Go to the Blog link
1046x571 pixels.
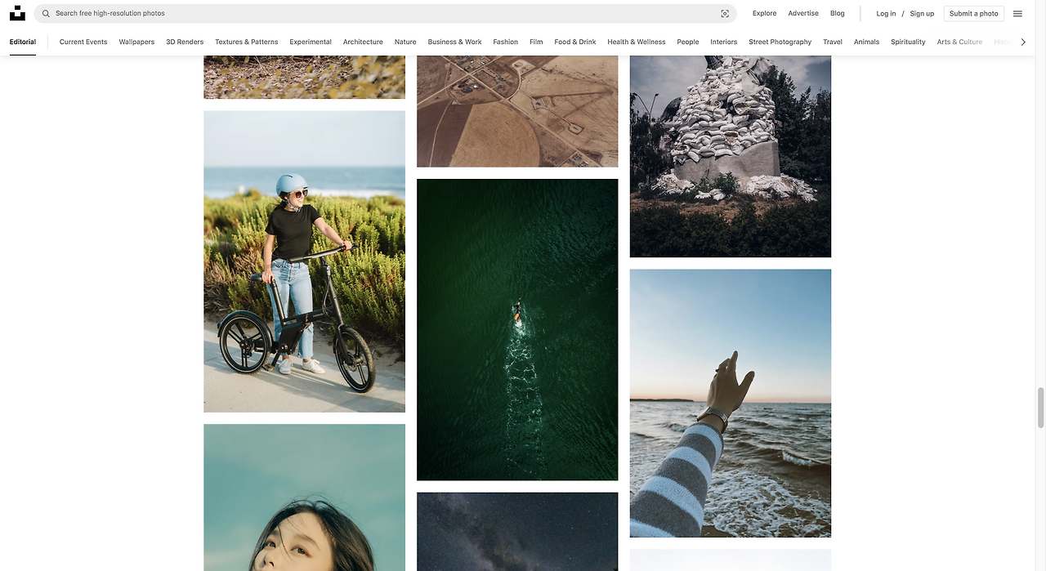[838, 13]
